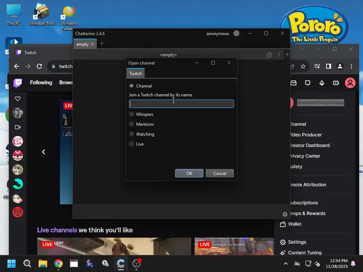The height and width of the screenshot is (272, 363).
Task: Open Twitch user avatar menu
Action: (x=350, y=83)
